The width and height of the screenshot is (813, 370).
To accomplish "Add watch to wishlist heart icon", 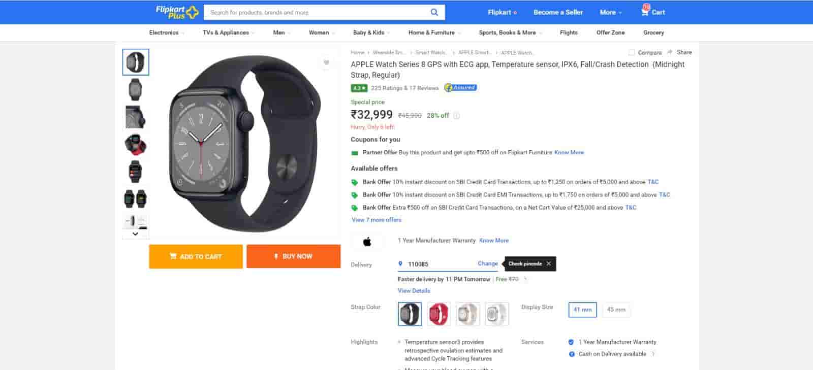I will (x=326, y=62).
